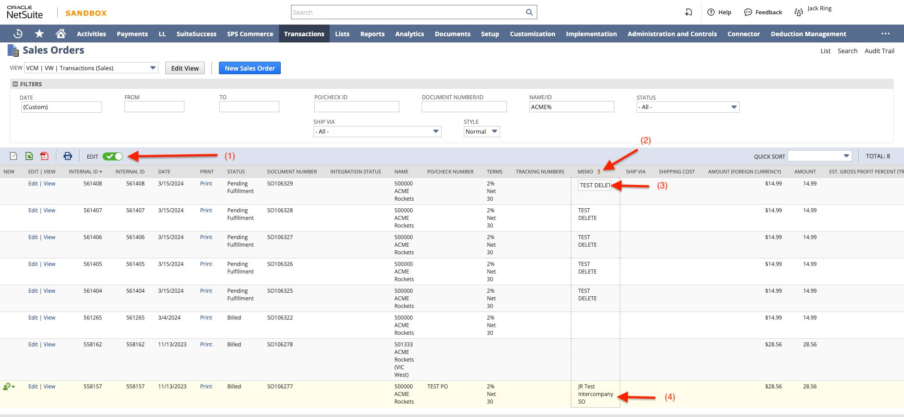The width and height of the screenshot is (904, 417).
Task: Click the name cell '501333 ACME Rockets (VIC West)'
Action: [x=404, y=360]
